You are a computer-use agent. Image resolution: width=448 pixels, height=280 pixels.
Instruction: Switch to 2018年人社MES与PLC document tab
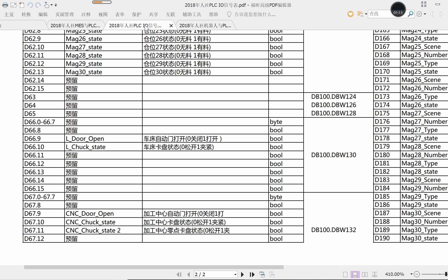pyautogui.click(x=75, y=25)
